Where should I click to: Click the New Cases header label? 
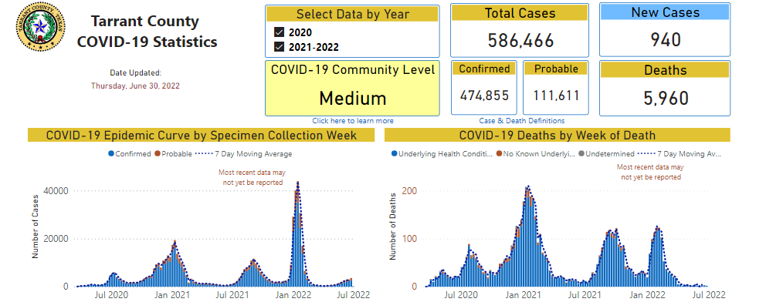click(666, 12)
